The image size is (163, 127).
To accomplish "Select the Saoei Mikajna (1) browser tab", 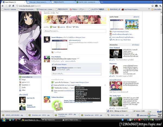I will tap(14, 2).
